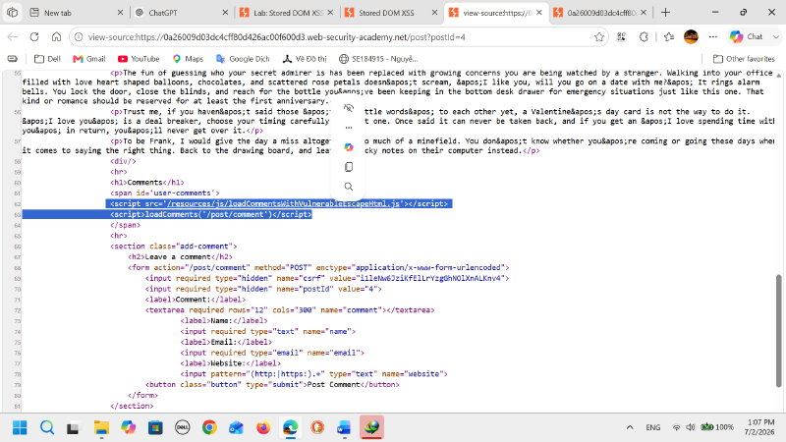The height and width of the screenshot is (442, 786).
Task: Switch to the New tab tab
Action: tap(76, 13)
